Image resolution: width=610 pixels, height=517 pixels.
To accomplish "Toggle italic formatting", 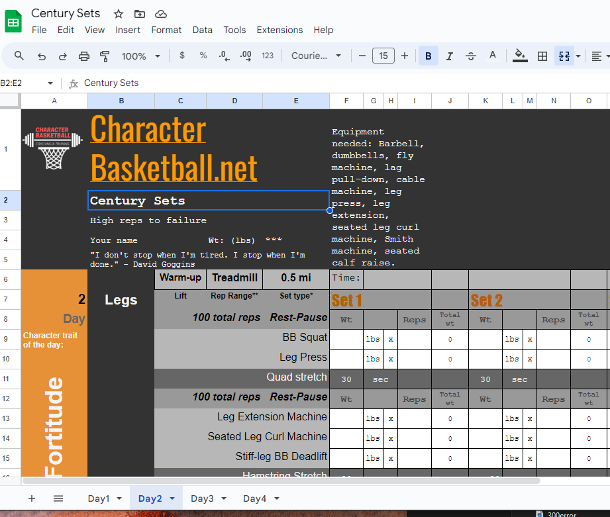I will (449, 56).
